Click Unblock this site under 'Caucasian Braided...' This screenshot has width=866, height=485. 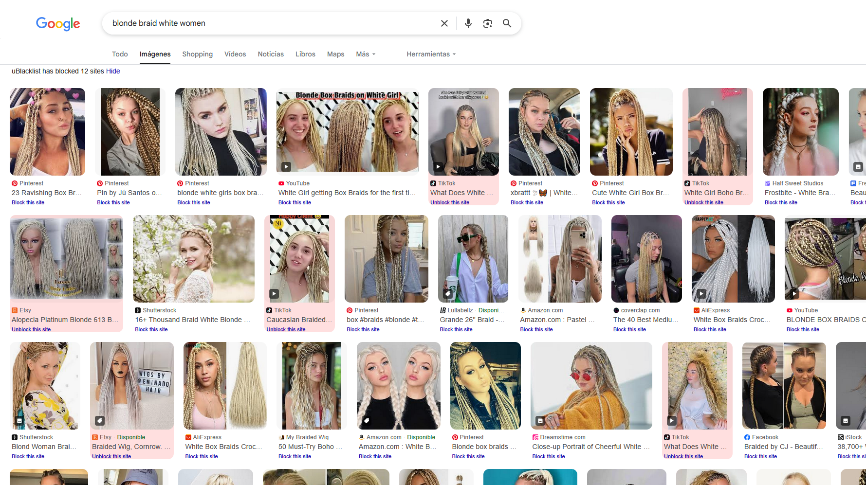[x=286, y=329]
